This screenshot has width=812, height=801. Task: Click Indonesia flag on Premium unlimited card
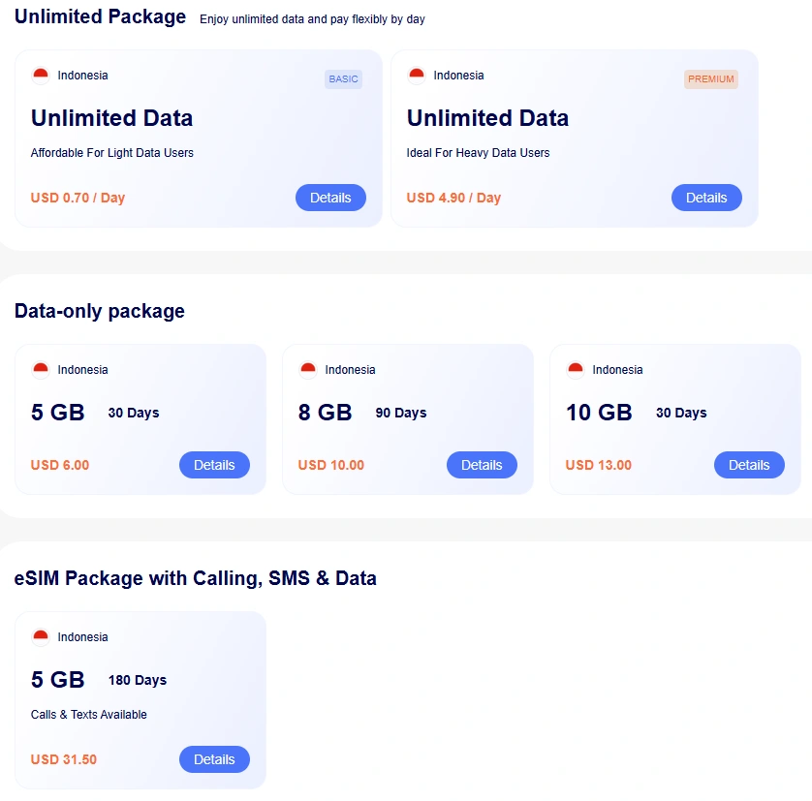pyautogui.click(x=417, y=76)
